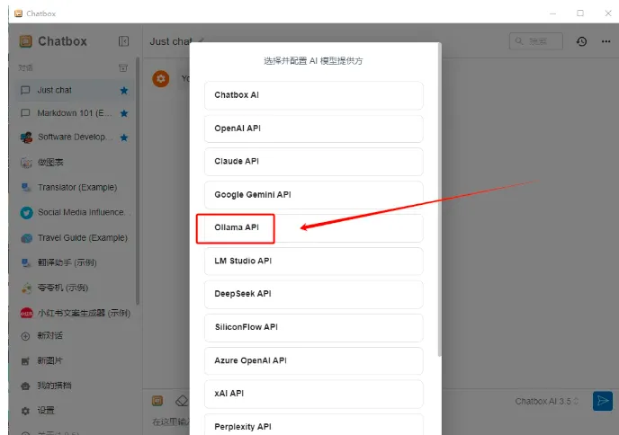619x435 pixels.
Task: Click the Chatbox logo in sidebar
Action: [26, 41]
